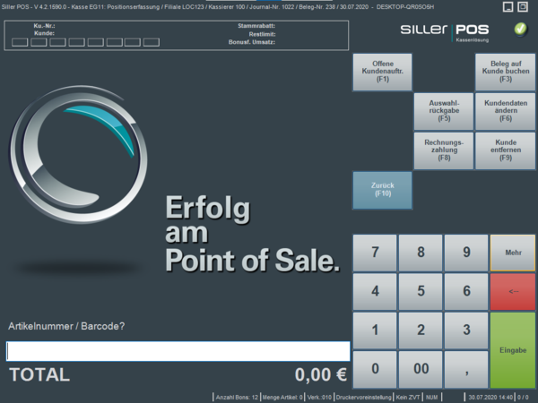
Task: Choose Rechnungszahlung (F8)
Action: point(444,151)
